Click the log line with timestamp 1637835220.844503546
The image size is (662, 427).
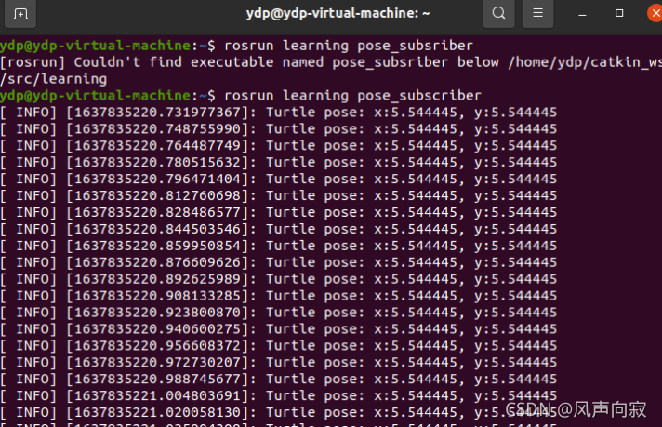(x=279, y=229)
